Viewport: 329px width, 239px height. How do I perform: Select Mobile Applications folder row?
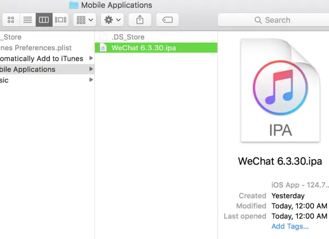[47, 69]
